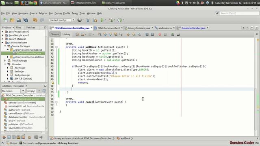Viewport: 260px width, 146px height.
Task: Toggle Find Next Occurrence icon in editor toolbar
Action: [x=110, y=34]
